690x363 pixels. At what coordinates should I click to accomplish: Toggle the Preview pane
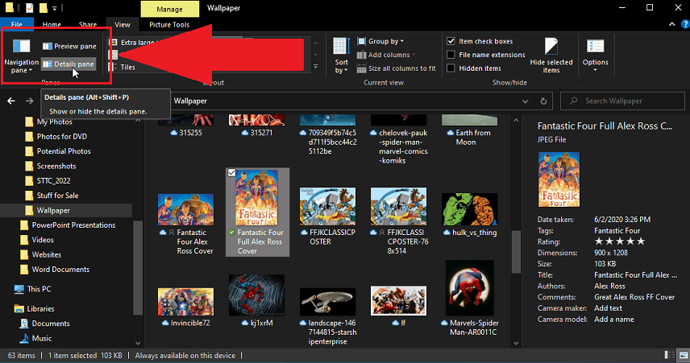tap(69, 46)
